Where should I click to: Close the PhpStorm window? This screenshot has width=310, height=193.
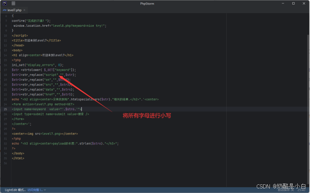[x=304, y=3]
